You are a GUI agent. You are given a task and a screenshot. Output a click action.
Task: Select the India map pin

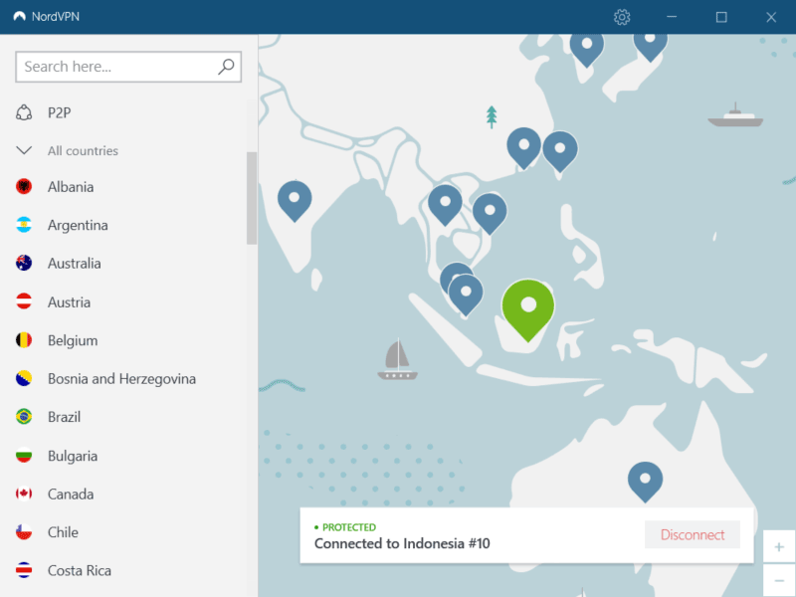295,200
